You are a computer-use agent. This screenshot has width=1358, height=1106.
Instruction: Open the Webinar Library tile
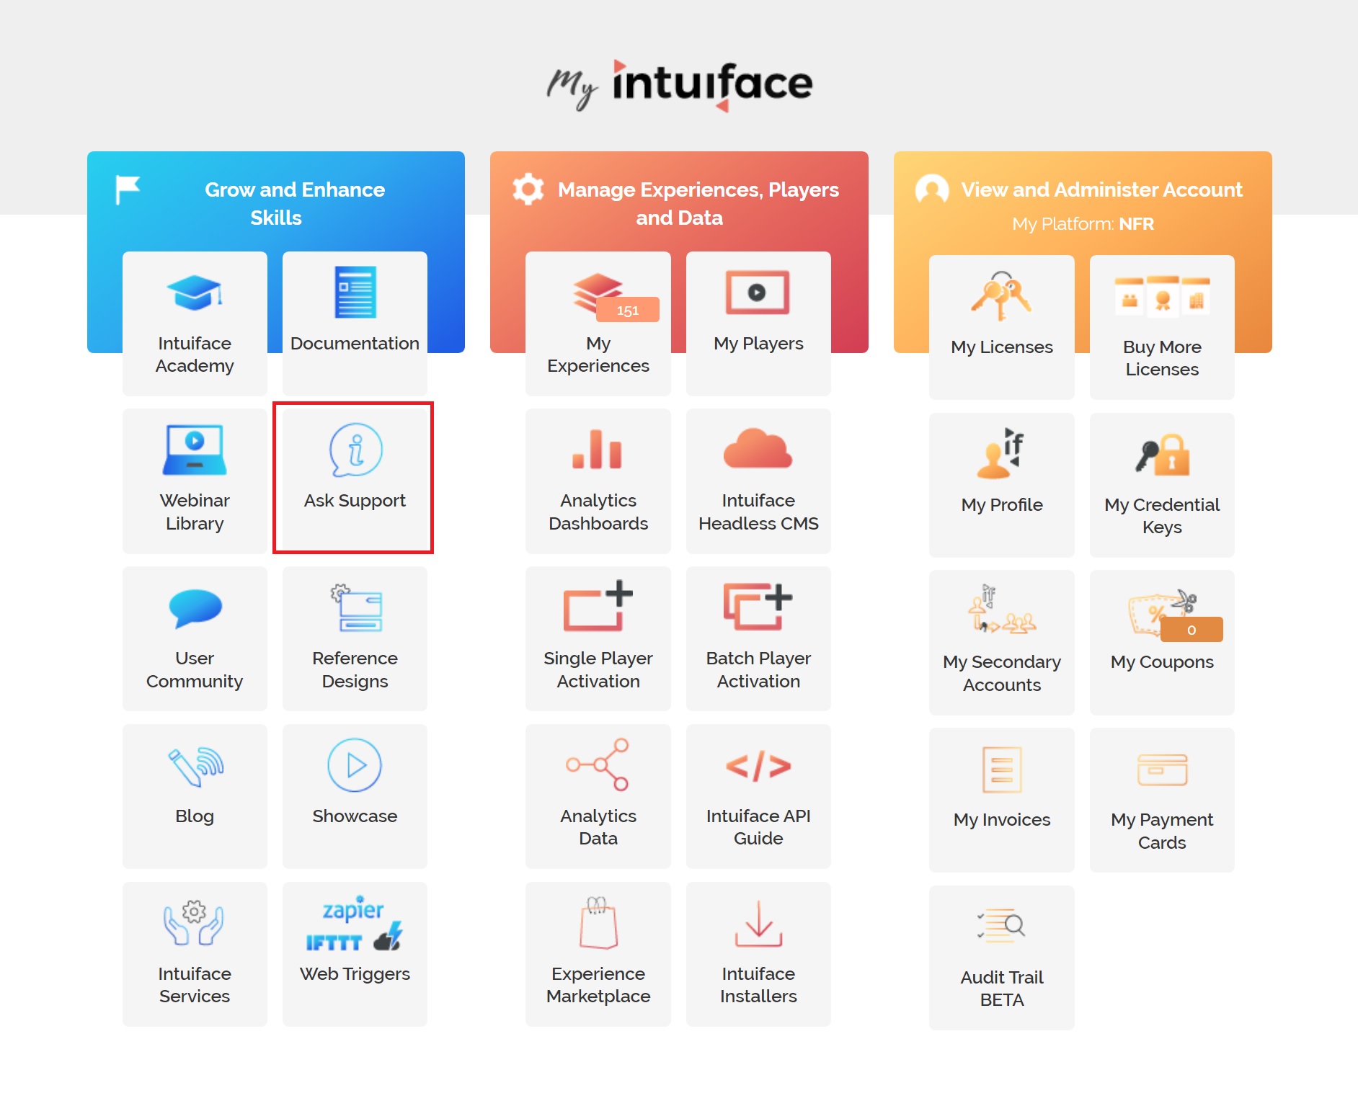pos(195,481)
